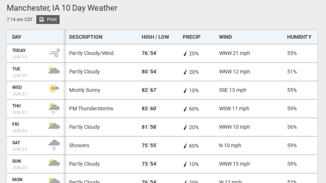
Task: Click Friday's partly cloudy icon
Action: (x=54, y=126)
